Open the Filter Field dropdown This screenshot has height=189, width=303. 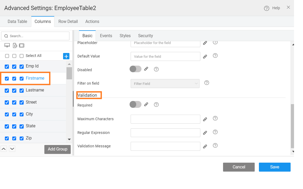(165, 84)
